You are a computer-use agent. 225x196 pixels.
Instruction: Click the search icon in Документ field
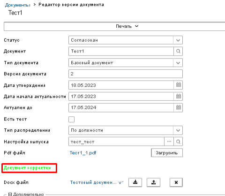(x=178, y=51)
